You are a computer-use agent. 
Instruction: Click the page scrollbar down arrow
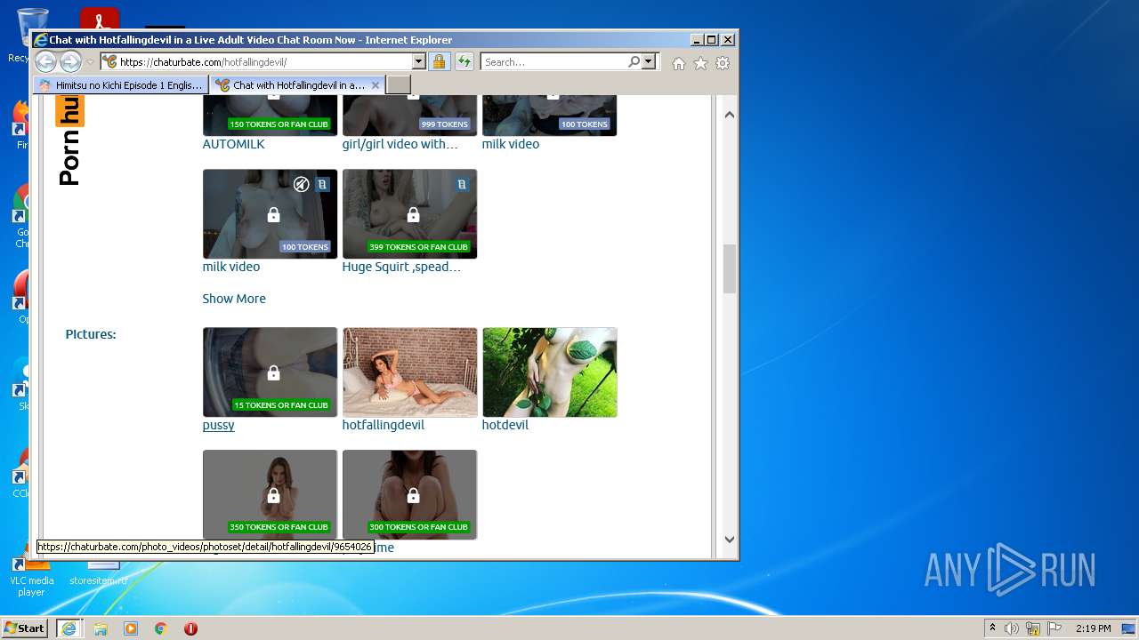pos(729,539)
